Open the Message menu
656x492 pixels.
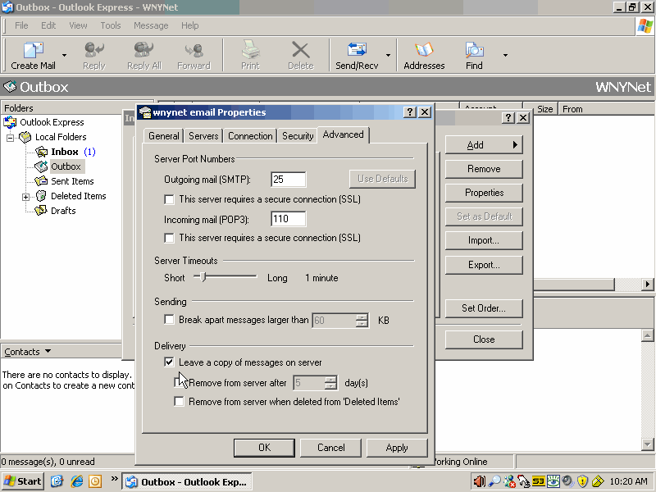[151, 25]
